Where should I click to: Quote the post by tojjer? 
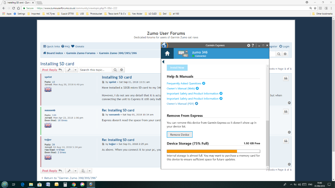tap(286, 141)
